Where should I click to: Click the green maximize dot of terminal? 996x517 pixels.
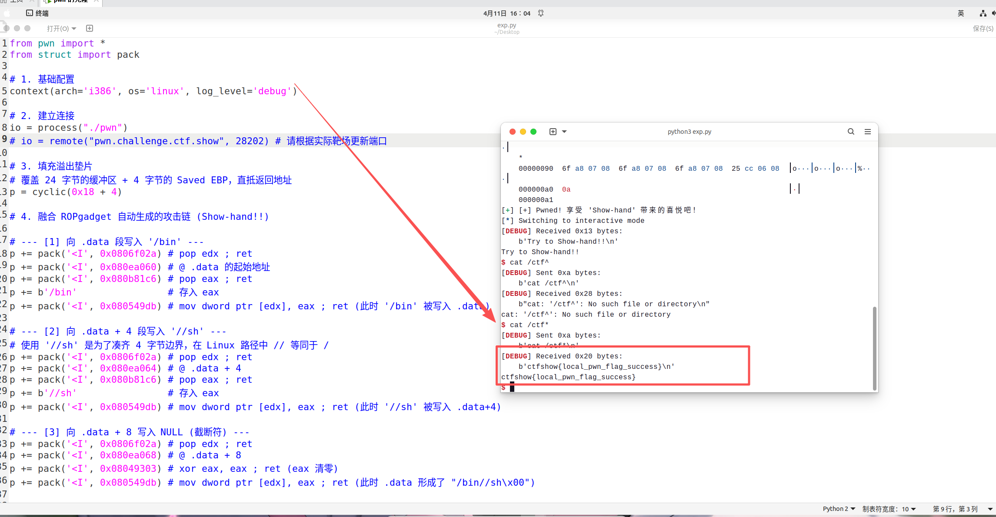[x=533, y=132]
